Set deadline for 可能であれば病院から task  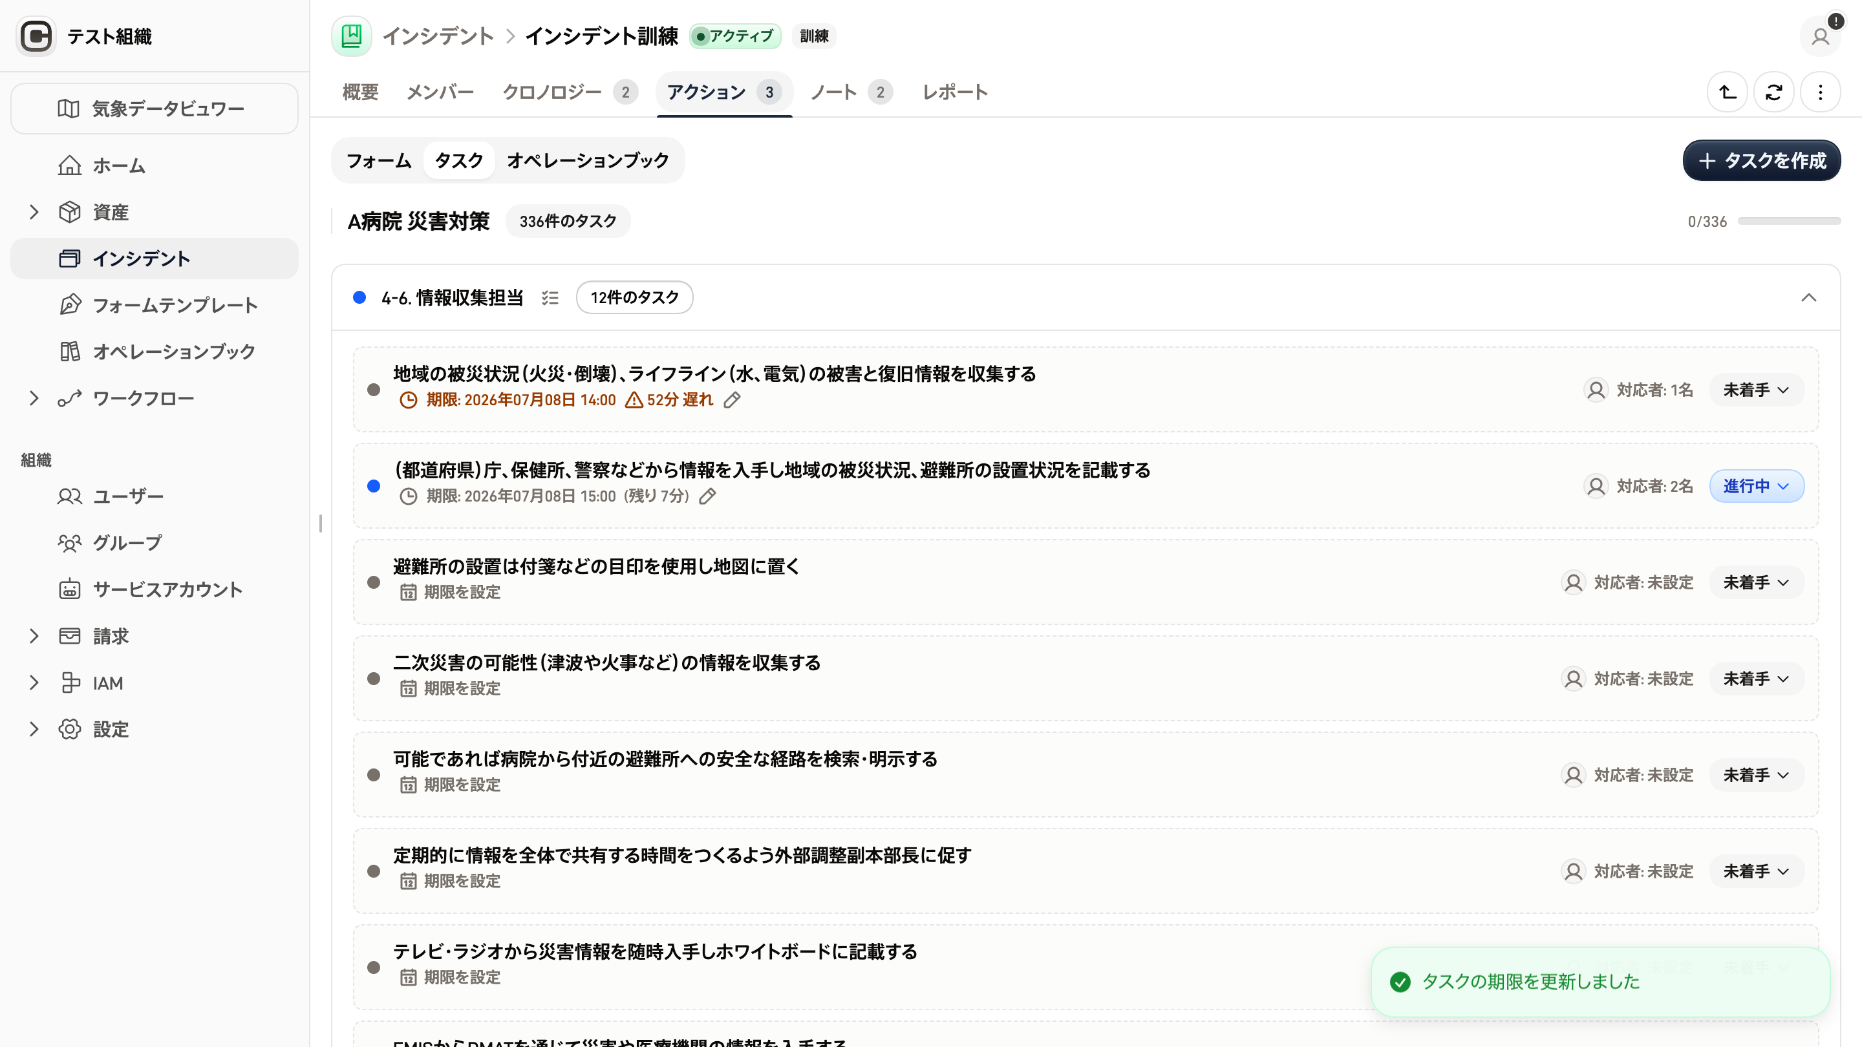coord(449,785)
